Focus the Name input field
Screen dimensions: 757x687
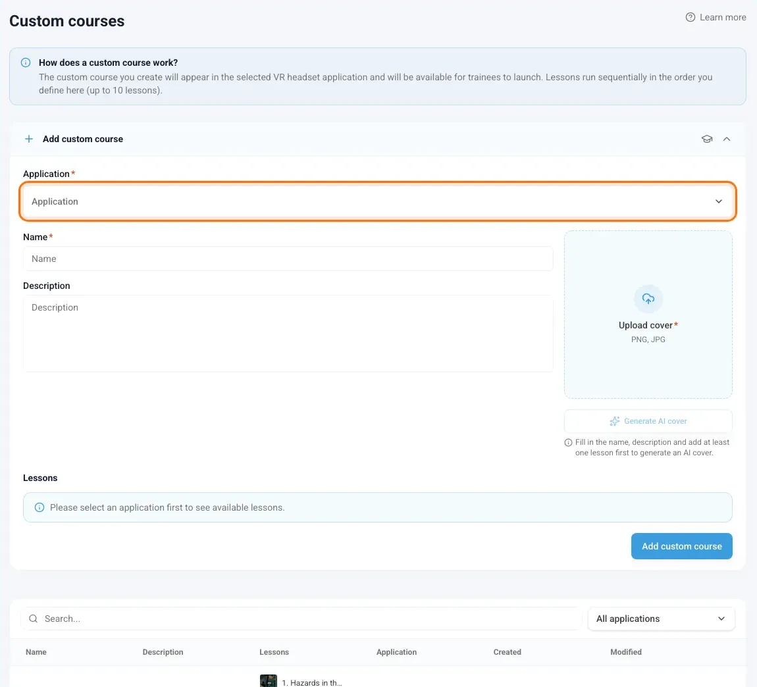(288, 259)
